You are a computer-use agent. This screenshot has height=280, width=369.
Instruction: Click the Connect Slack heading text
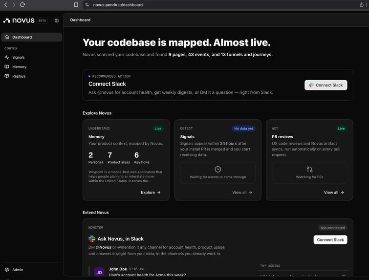click(x=107, y=84)
